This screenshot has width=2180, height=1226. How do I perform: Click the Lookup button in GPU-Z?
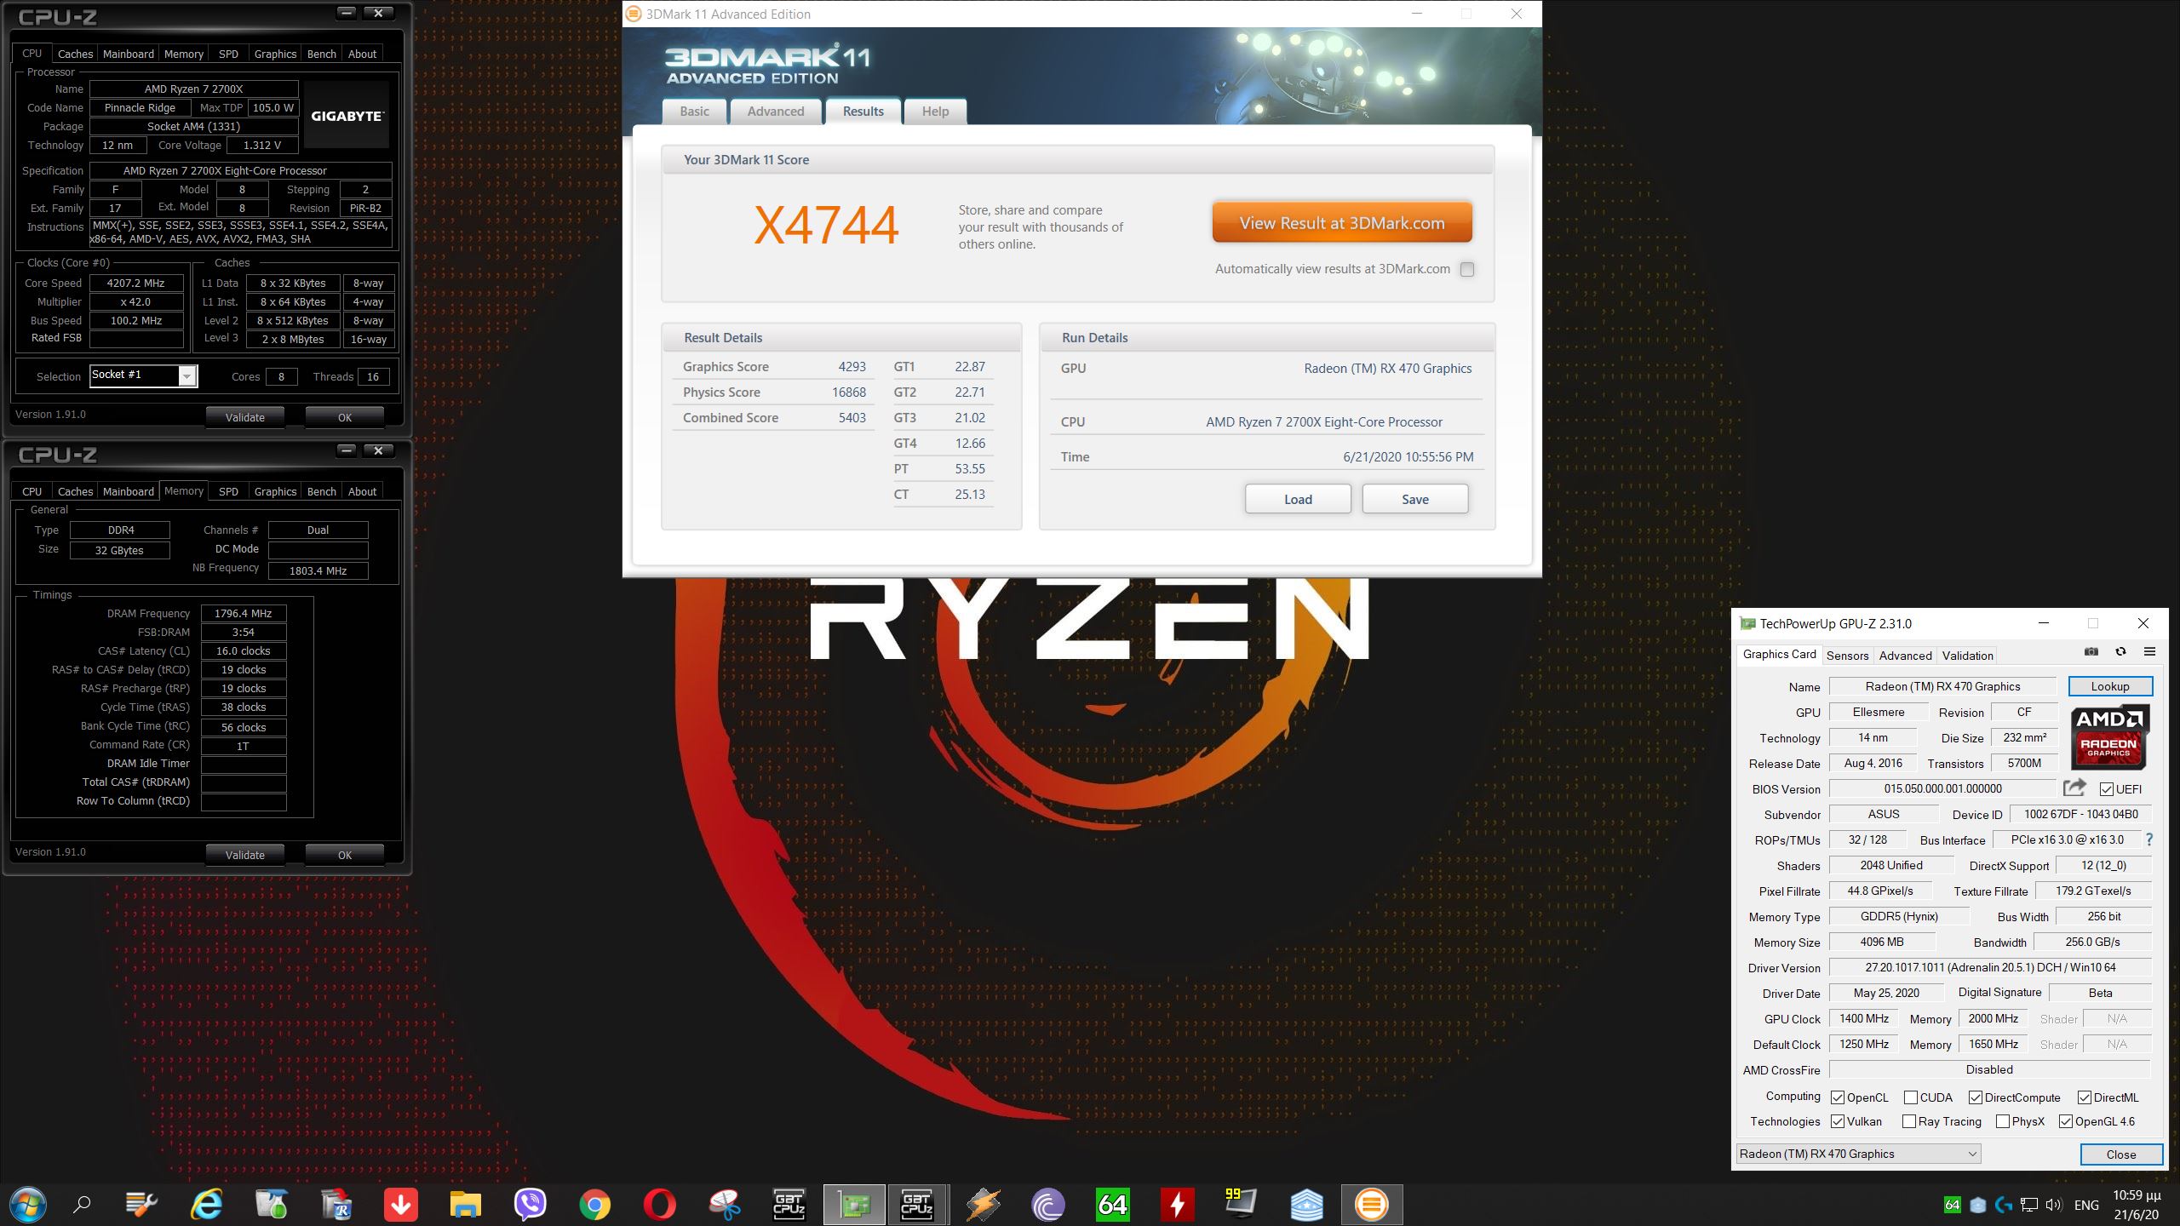(x=2110, y=686)
